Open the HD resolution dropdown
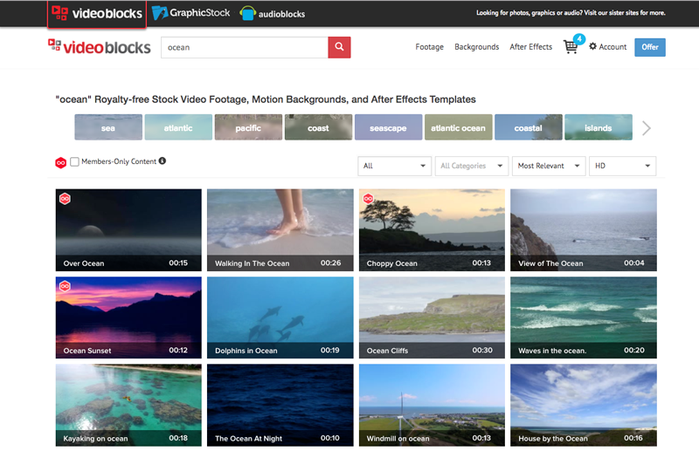Image resolution: width=699 pixels, height=451 pixels. tap(622, 166)
